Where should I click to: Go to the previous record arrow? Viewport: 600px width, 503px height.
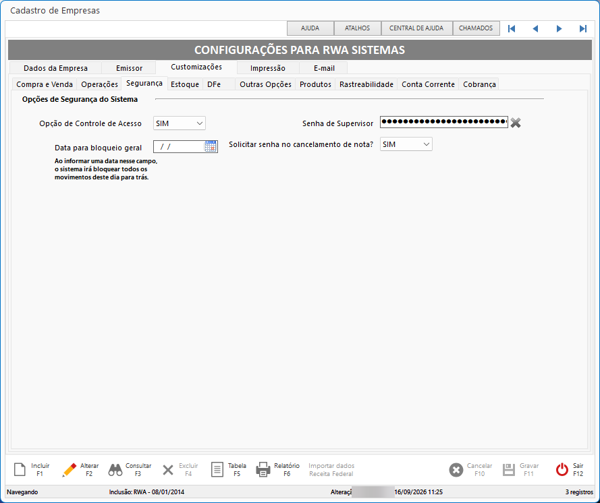535,29
